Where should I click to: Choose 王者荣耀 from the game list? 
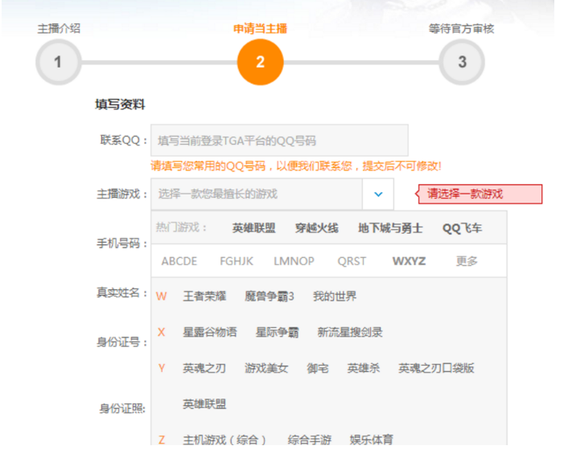click(204, 297)
